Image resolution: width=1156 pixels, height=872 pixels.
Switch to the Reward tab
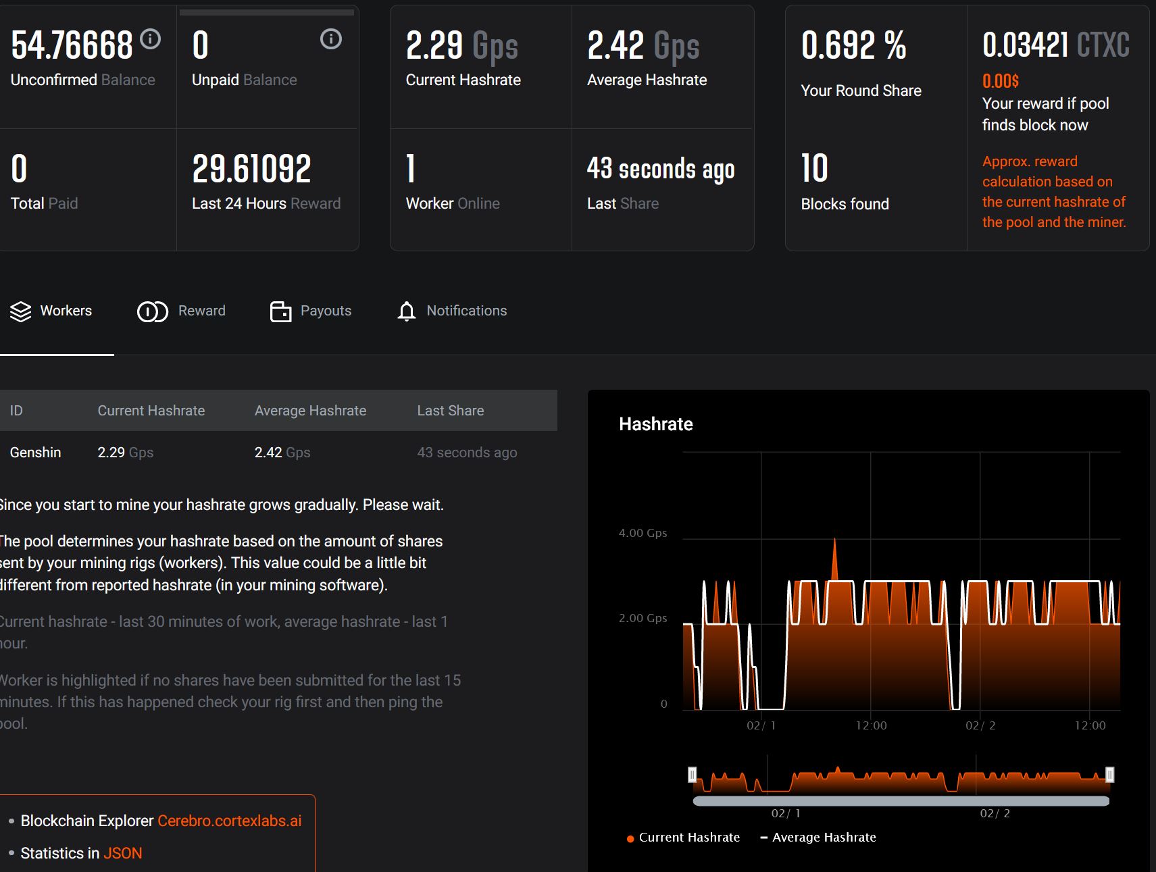tap(201, 311)
